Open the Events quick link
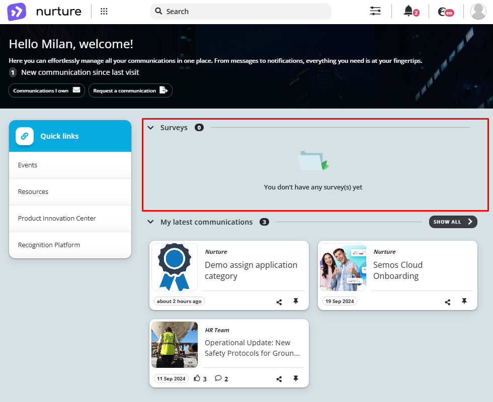493x402 pixels. [70, 165]
